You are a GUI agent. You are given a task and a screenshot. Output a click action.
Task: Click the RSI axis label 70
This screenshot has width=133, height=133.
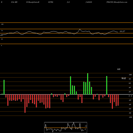tap(2, 31)
